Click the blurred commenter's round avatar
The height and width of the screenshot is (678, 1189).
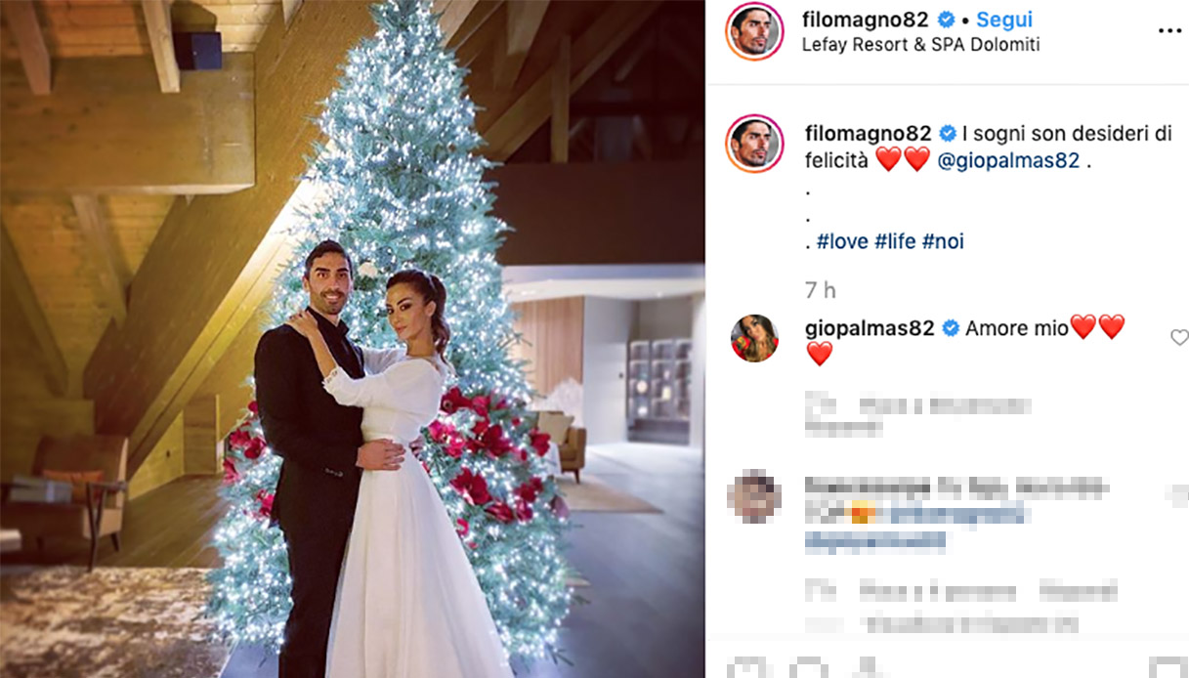click(x=753, y=496)
